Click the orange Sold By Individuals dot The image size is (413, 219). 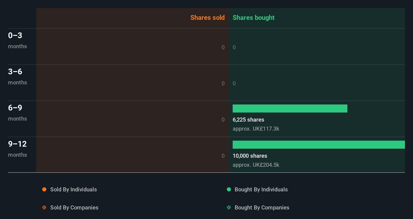(44, 189)
